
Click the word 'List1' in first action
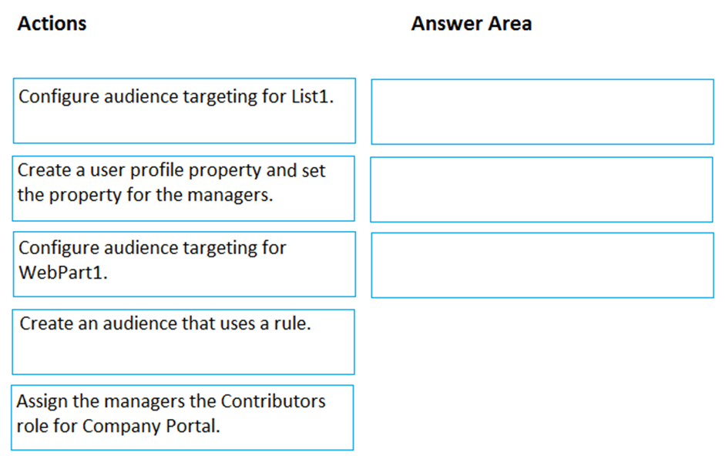coord(312,96)
